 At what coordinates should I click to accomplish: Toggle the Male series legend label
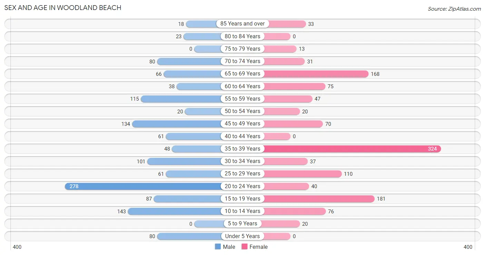click(229, 247)
